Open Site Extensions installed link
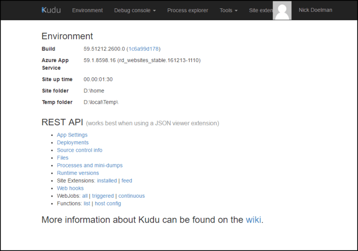358x251 pixels. (107, 181)
